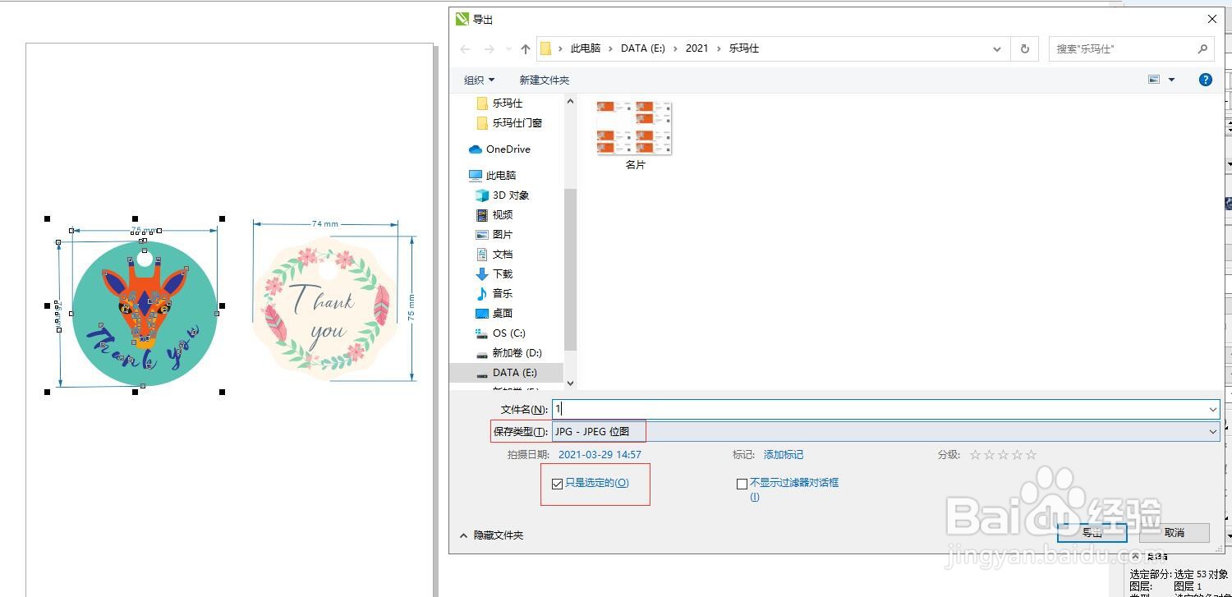Click the 74 mm dimension label
Viewport: 1232px width, 597px height.
[x=325, y=223]
